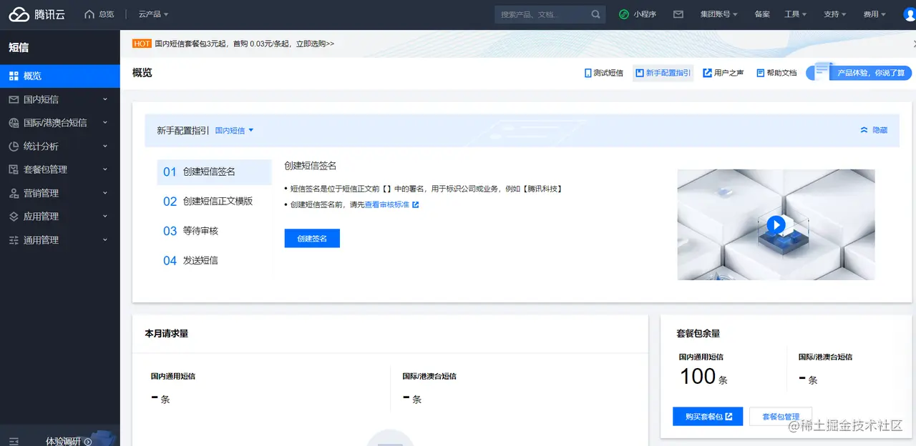Open 备案 in top navigation
916x446 pixels.
click(x=762, y=14)
